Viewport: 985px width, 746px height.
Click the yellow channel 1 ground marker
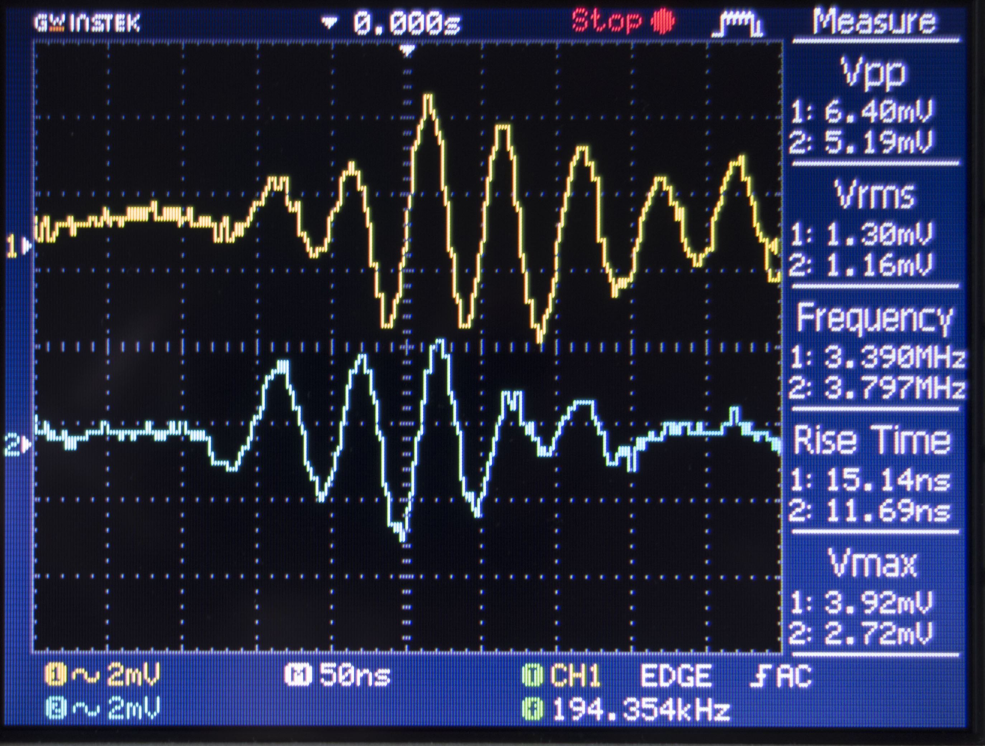(x=19, y=247)
